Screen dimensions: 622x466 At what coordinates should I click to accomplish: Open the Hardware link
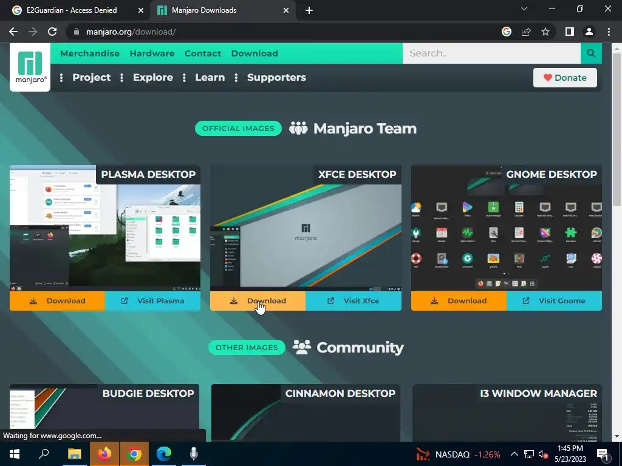[152, 53]
